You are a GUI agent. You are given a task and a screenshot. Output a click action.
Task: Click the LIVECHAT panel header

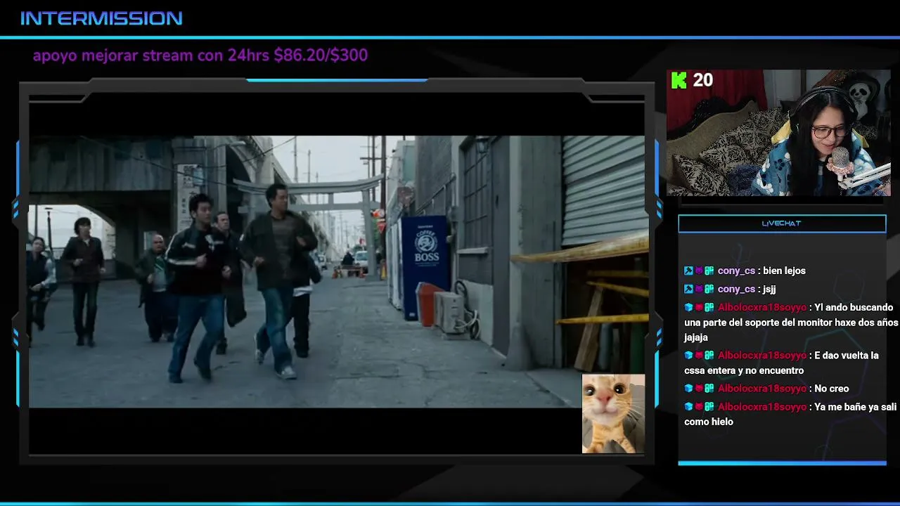tap(782, 223)
